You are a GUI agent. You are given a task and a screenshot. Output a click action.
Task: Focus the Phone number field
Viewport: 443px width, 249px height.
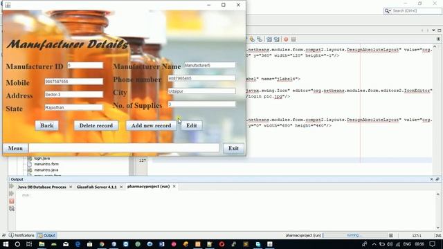pos(201,78)
